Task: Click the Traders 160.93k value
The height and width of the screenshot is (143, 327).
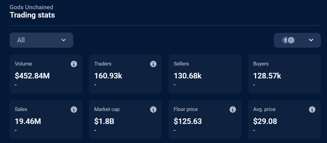Action: pyautogui.click(x=108, y=76)
